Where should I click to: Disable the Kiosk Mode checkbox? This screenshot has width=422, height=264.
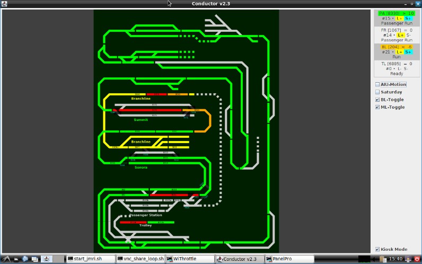click(x=377, y=249)
